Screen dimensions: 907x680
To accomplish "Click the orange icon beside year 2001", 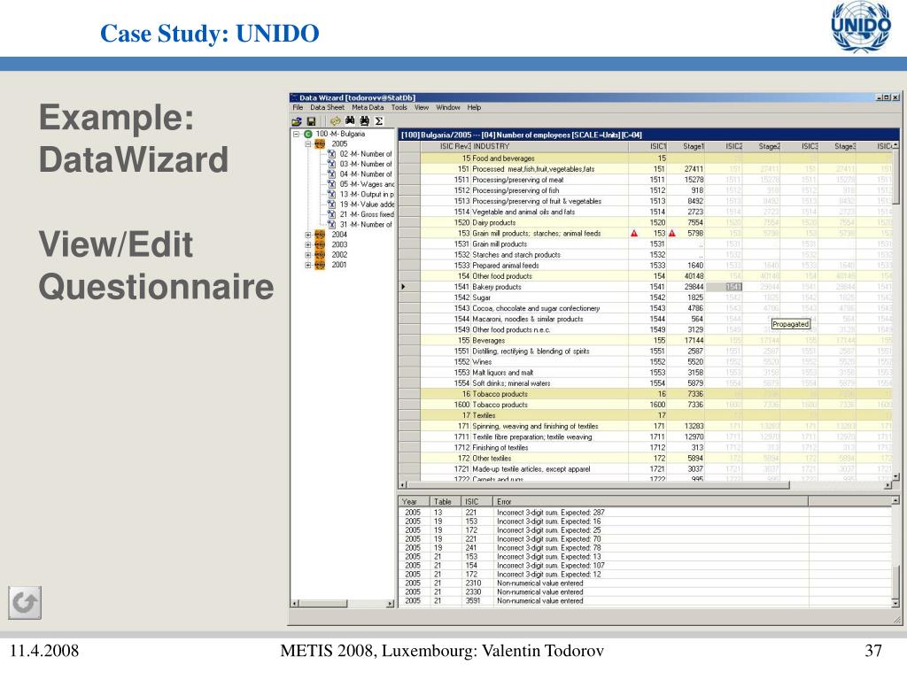I will coord(319,265).
